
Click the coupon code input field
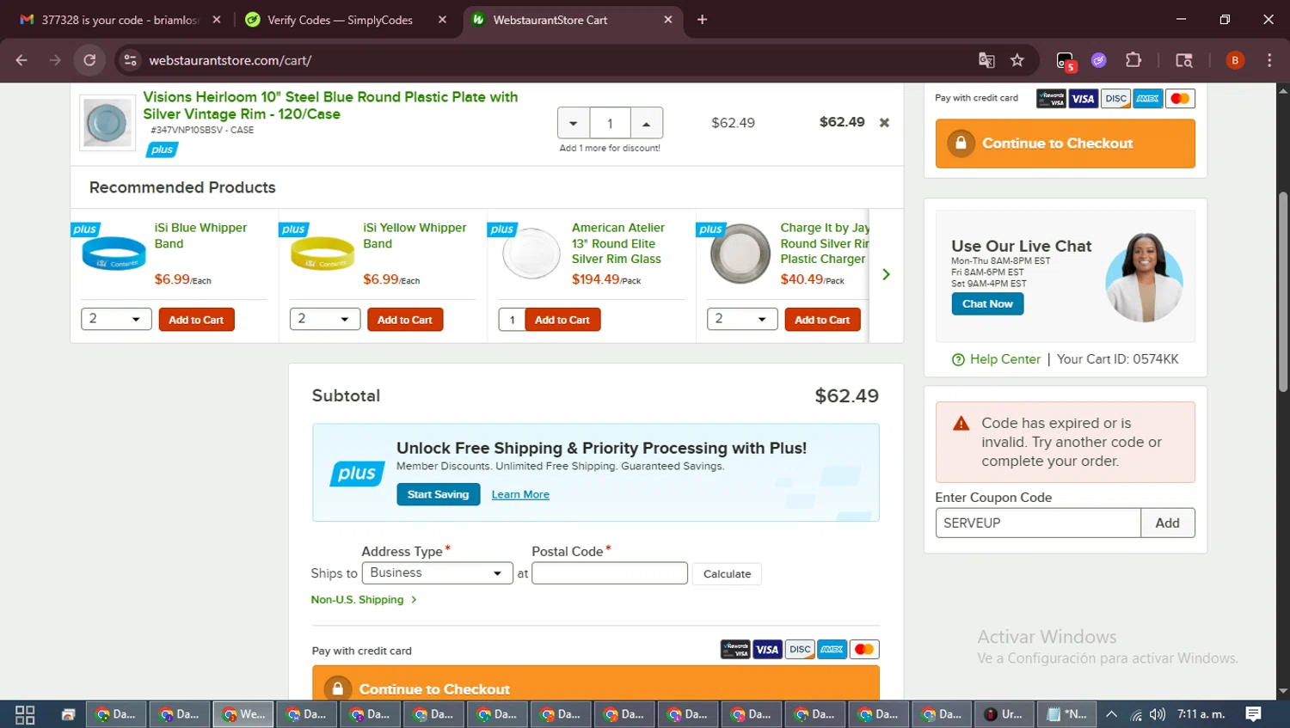coord(1038,523)
